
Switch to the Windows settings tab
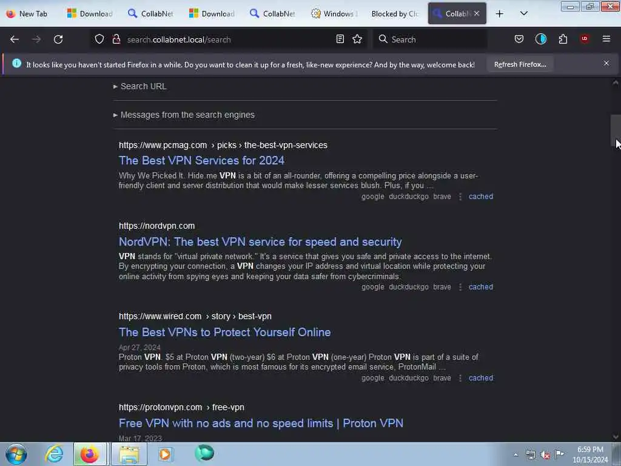coord(335,13)
